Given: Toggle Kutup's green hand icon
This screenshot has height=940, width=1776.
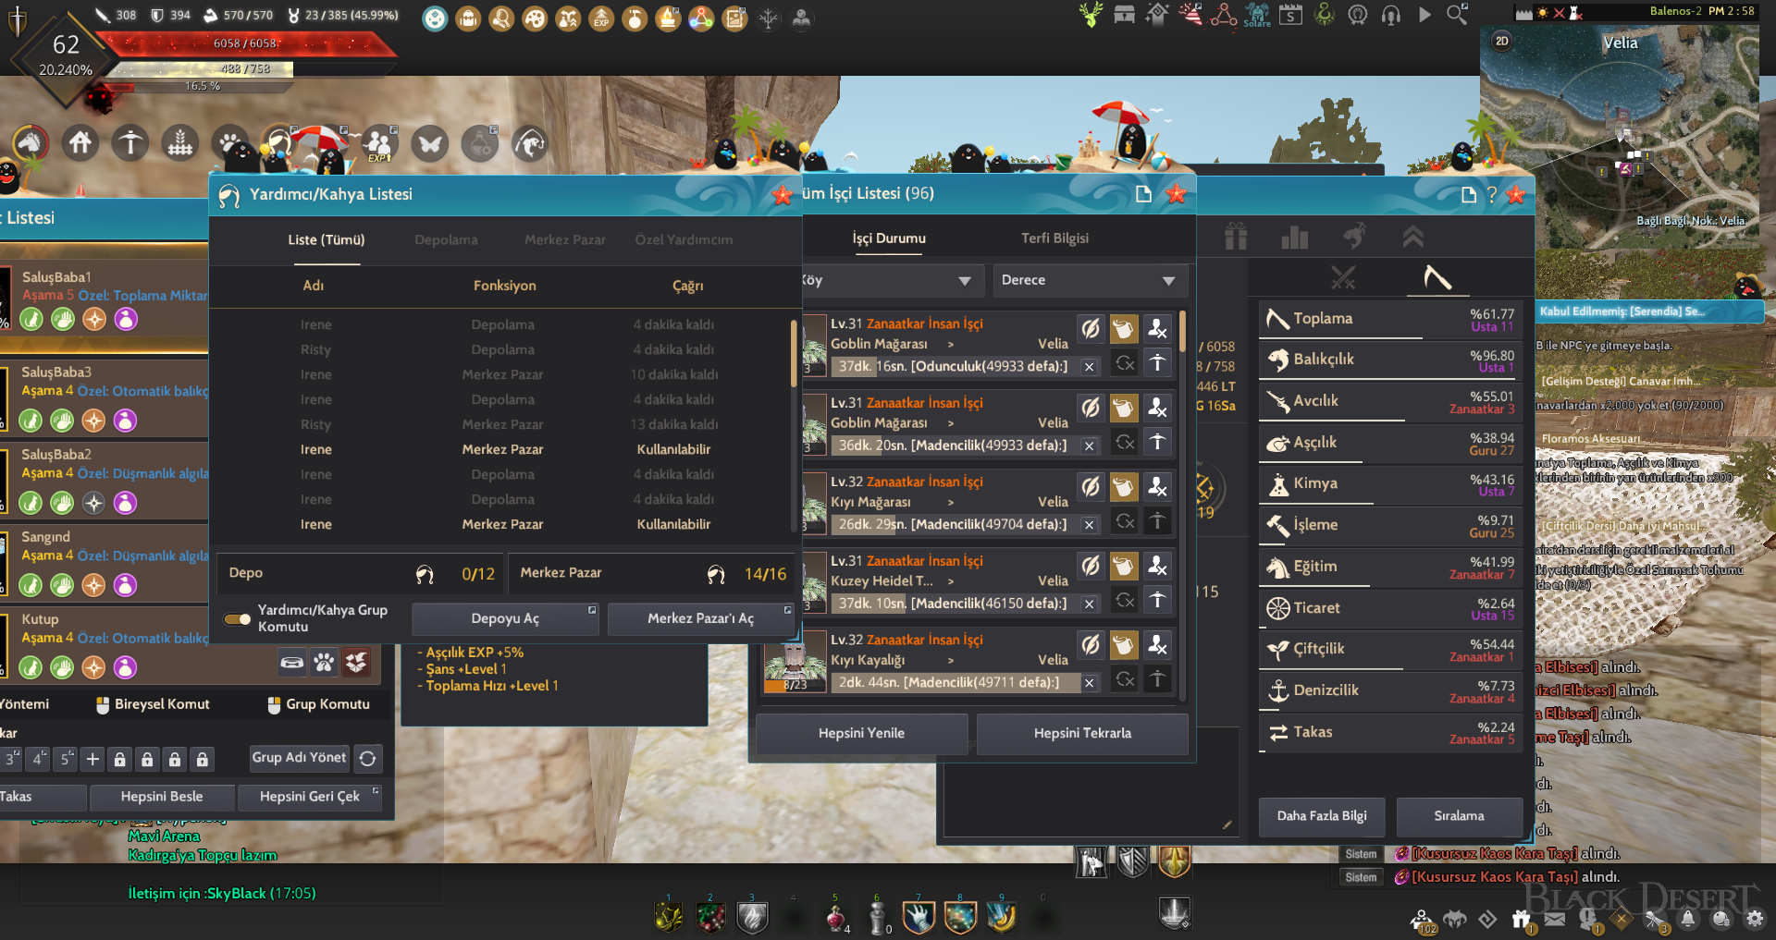Looking at the screenshot, I should (x=62, y=667).
